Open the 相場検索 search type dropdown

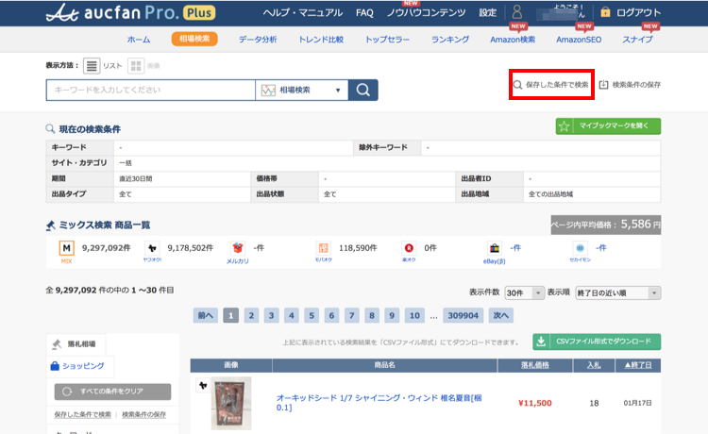(301, 91)
